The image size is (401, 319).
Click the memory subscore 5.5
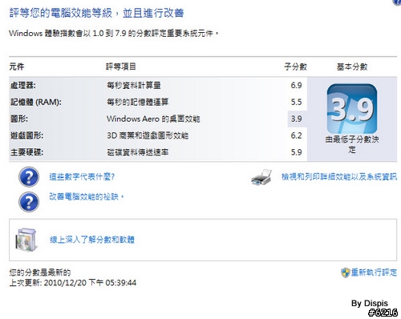click(296, 102)
